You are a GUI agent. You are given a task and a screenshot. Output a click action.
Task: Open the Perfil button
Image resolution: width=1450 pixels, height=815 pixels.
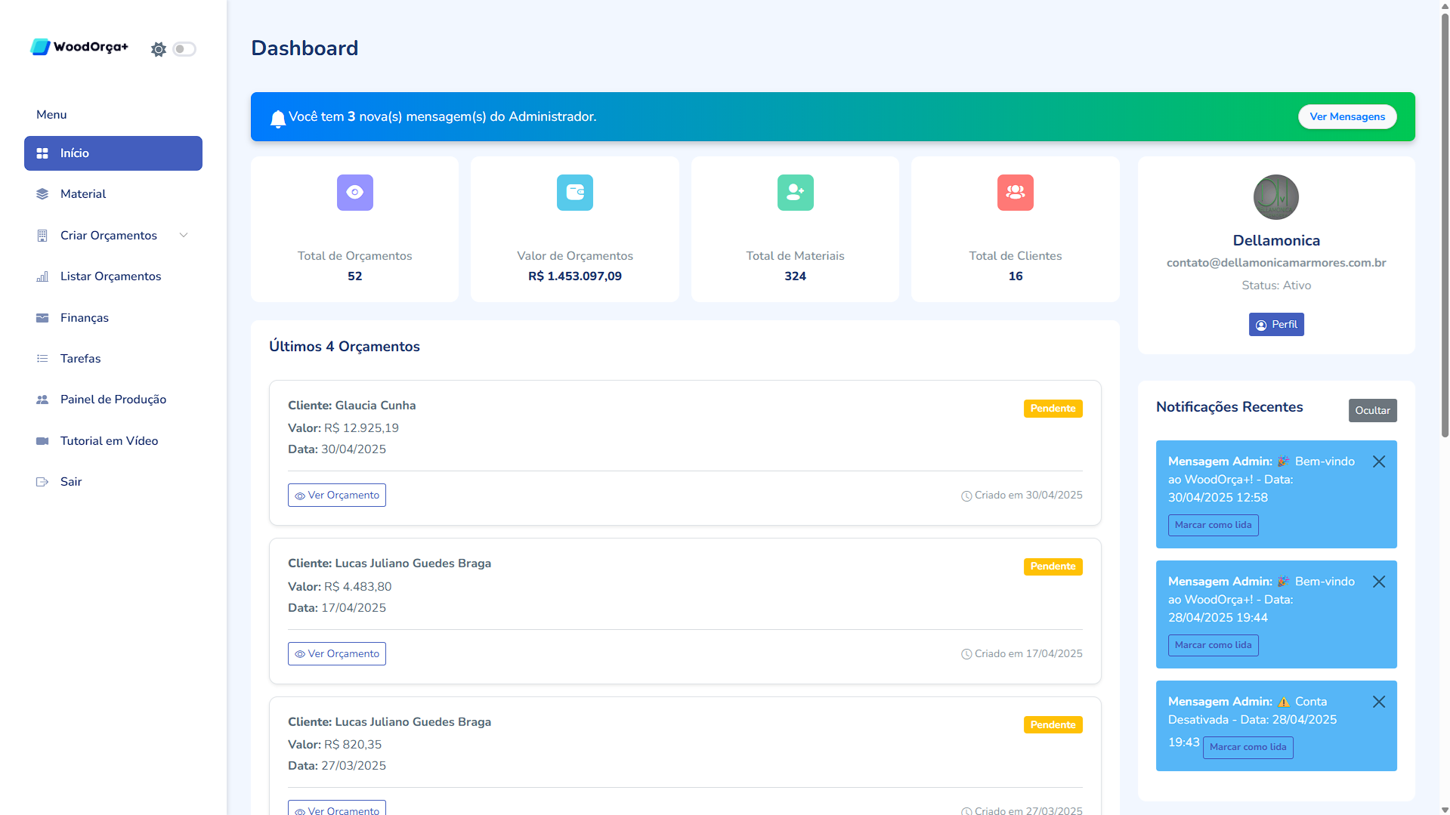[x=1275, y=325]
